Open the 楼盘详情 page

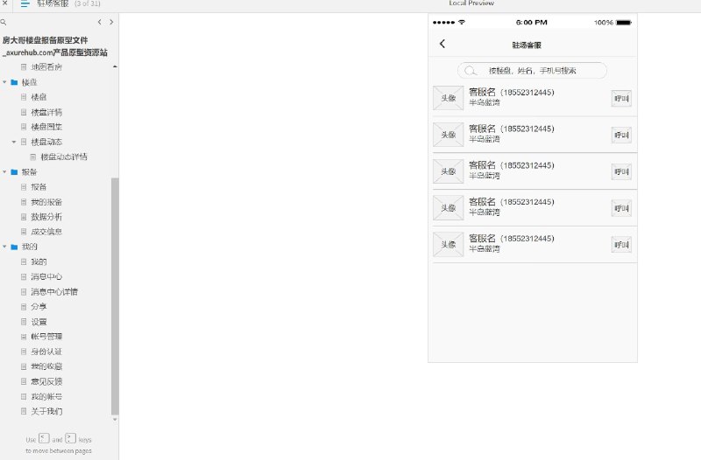tap(46, 113)
